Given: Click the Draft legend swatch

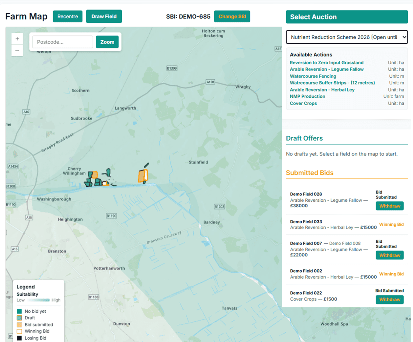Looking at the screenshot, I should (19, 318).
